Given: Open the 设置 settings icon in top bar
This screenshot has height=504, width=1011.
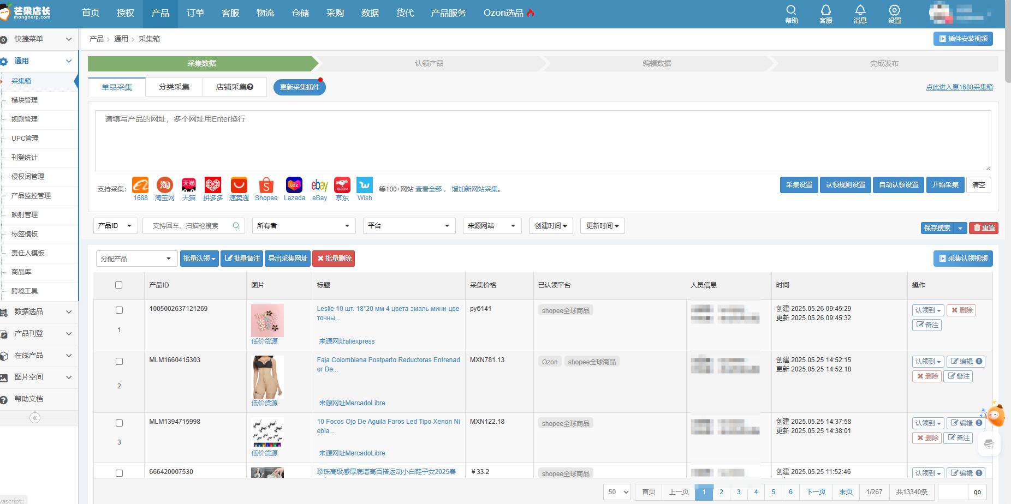Looking at the screenshot, I should [x=894, y=13].
